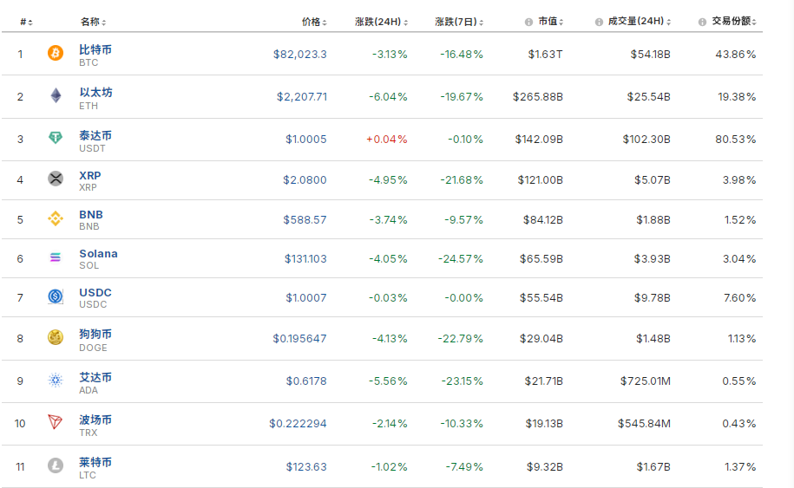Sort by 市值 market cap header
Screen dimensions: 794x488
[550, 22]
